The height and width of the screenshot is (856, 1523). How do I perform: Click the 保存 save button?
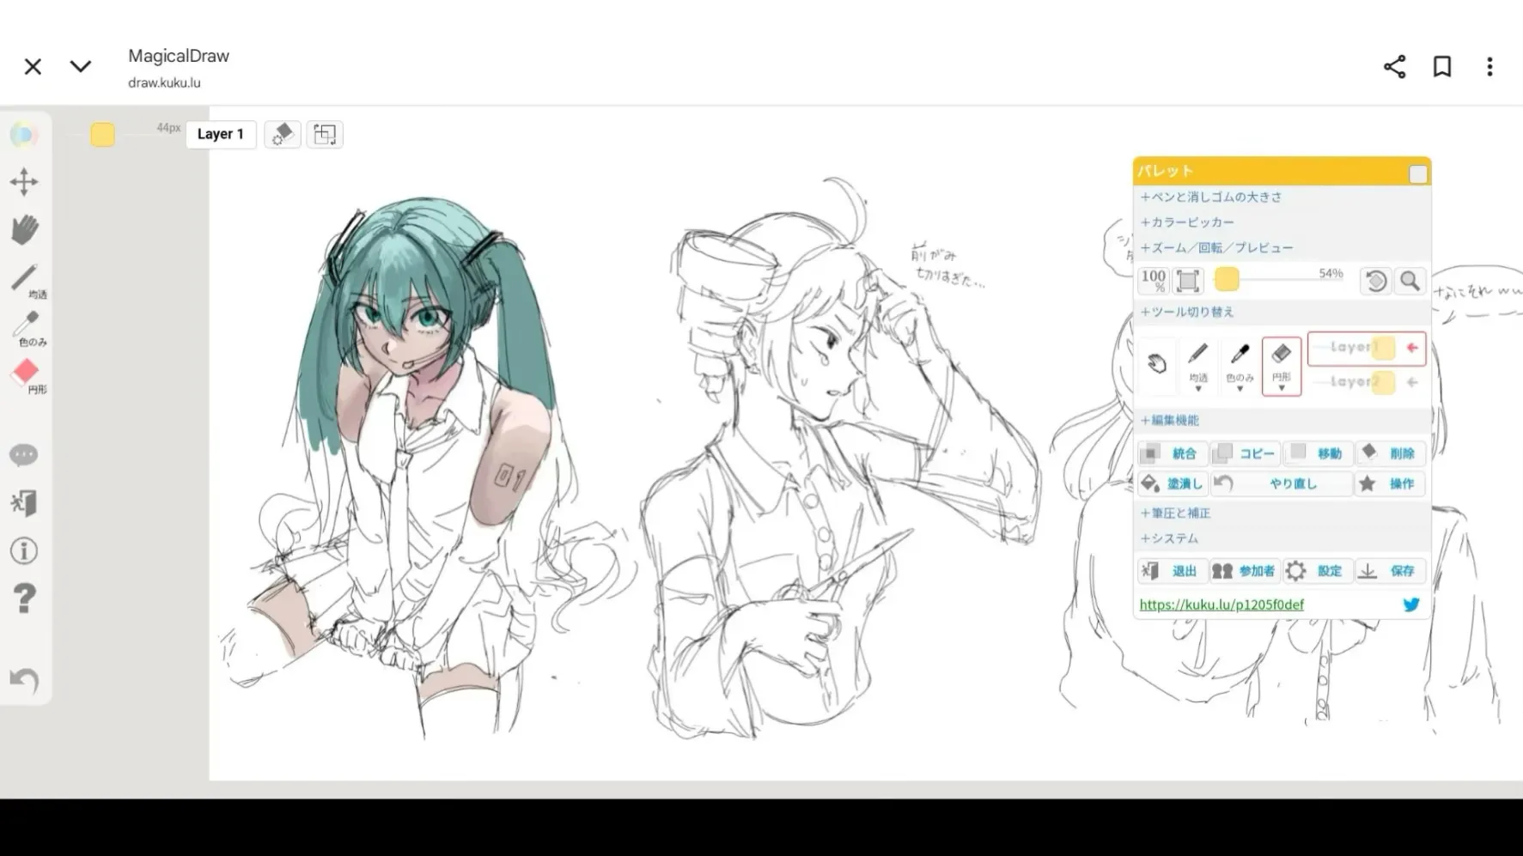[1390, 571]
